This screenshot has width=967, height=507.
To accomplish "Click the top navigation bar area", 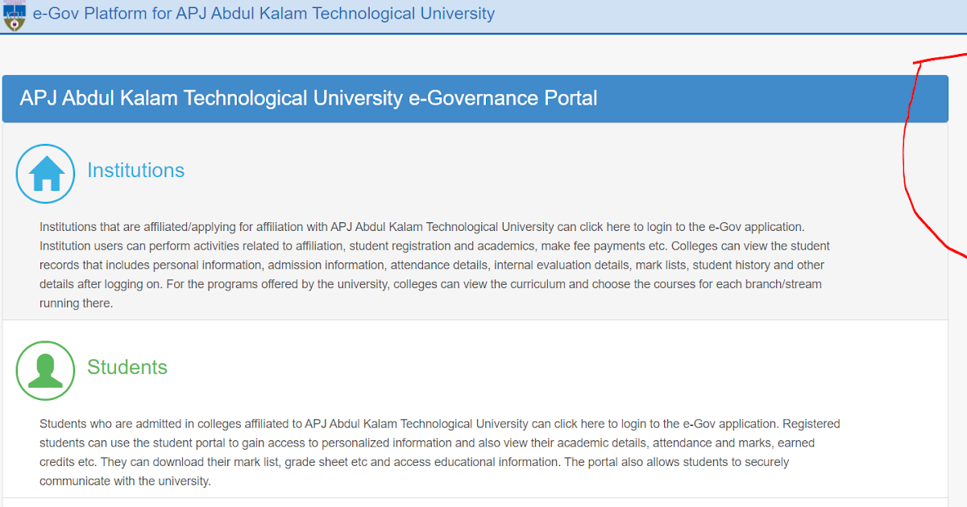I will 483,14.
